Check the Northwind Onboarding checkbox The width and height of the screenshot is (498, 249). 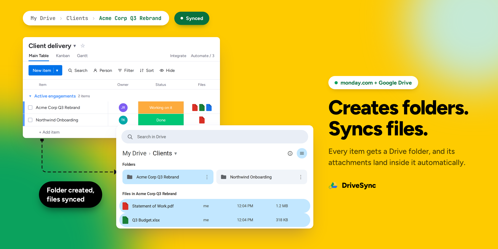pos(30,120)
